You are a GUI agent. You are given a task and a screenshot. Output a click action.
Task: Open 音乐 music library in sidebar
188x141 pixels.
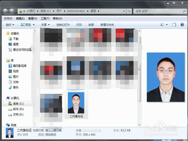[x=14, y=87]
